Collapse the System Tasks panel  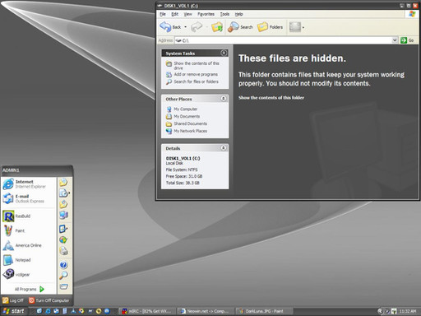(x=224, y=53)
